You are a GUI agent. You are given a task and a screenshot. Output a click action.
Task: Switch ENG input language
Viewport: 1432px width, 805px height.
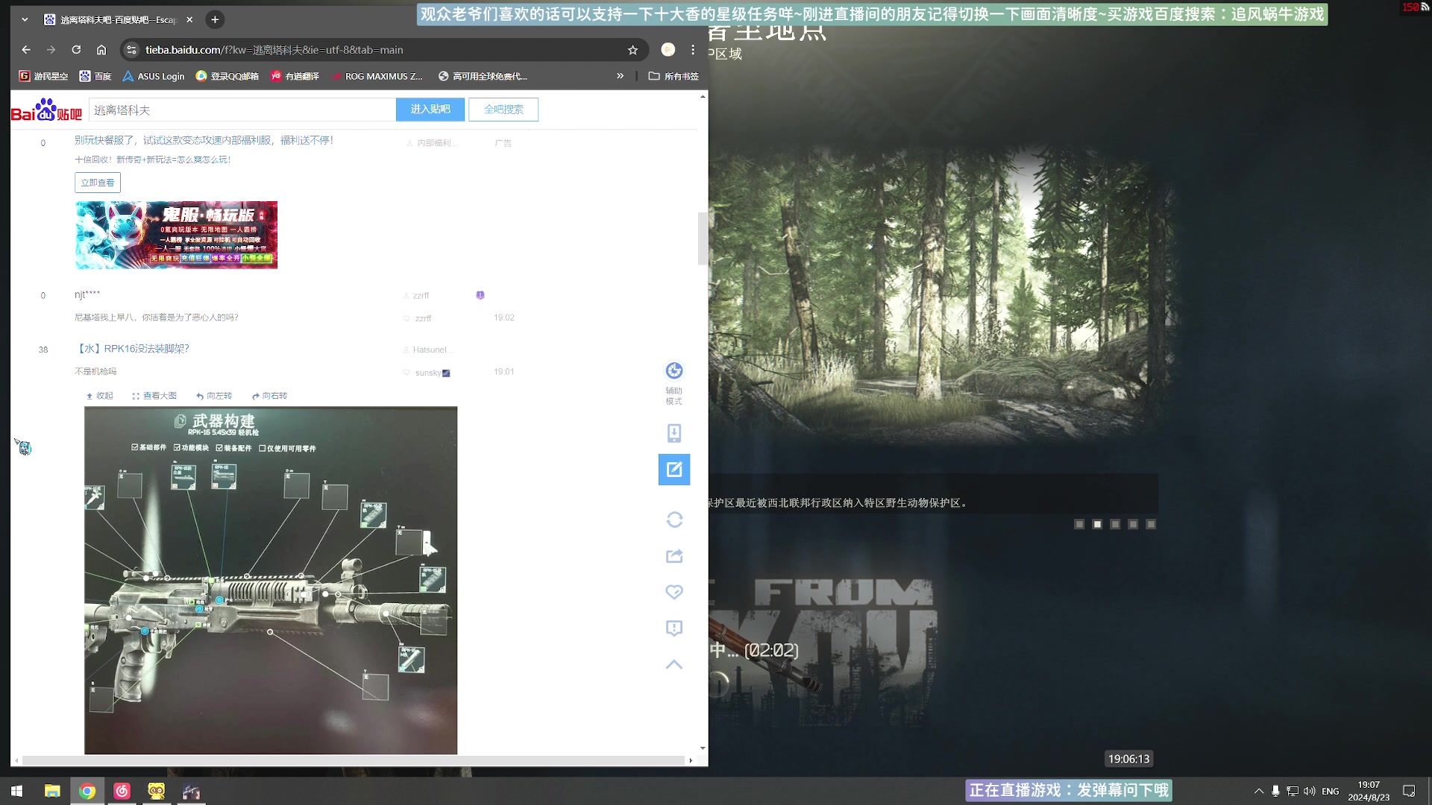coord(1331,791)
